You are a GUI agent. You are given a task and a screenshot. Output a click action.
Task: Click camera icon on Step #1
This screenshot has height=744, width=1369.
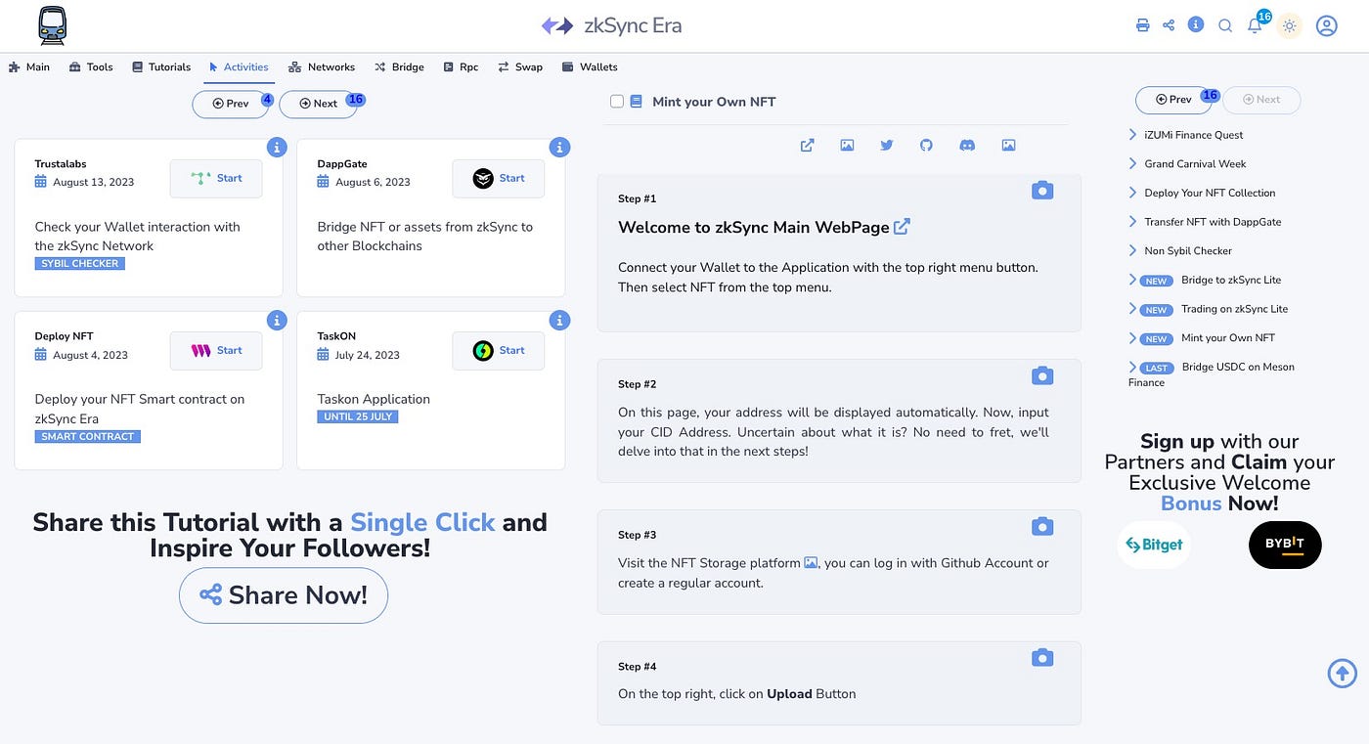(x=1042, y=190)
